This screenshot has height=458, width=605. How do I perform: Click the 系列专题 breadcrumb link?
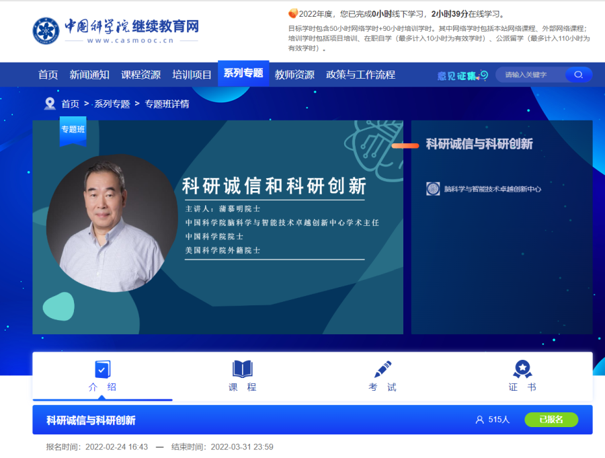coord(112,104)
